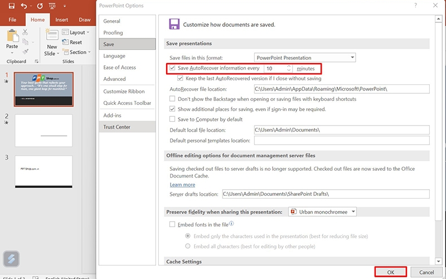Select Customize Ribbon category

coord(127,92)
